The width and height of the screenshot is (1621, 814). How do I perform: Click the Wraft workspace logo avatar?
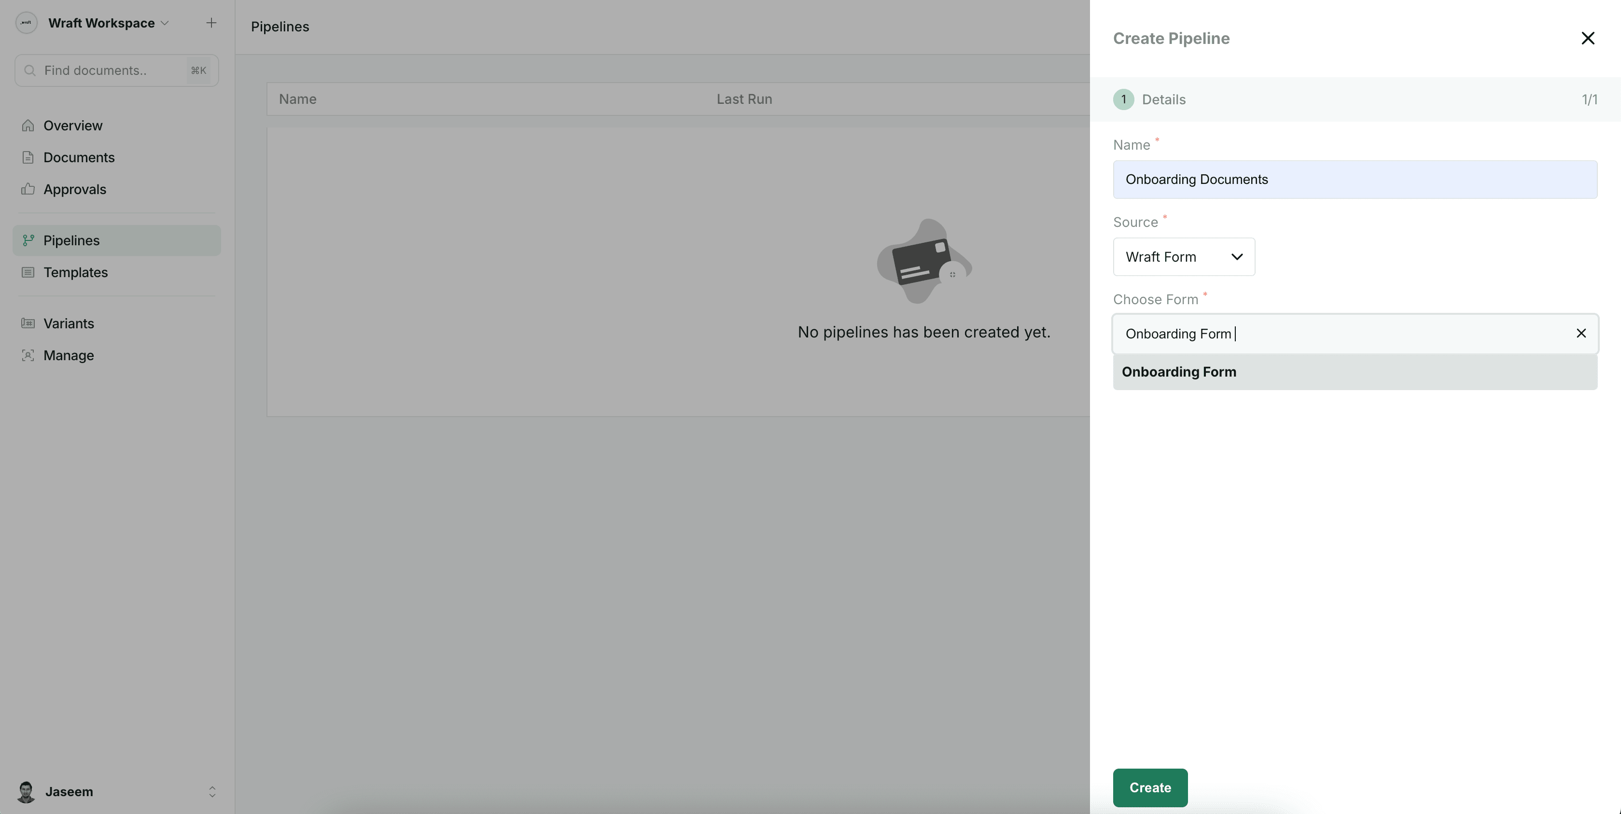tap(27, 23)
